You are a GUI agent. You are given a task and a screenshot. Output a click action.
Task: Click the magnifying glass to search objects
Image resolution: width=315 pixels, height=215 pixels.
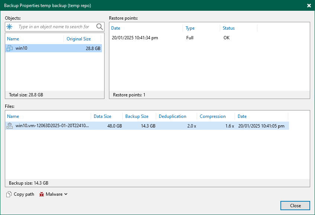point(99,27)
